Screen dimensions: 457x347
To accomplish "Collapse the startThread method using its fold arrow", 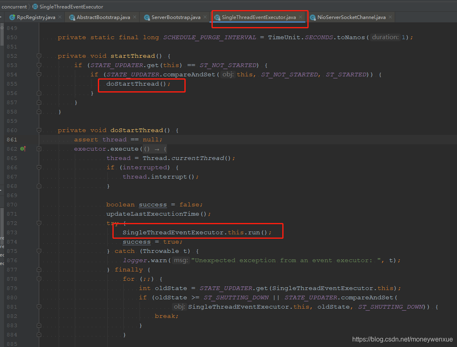I will click(x=38, y=56).
